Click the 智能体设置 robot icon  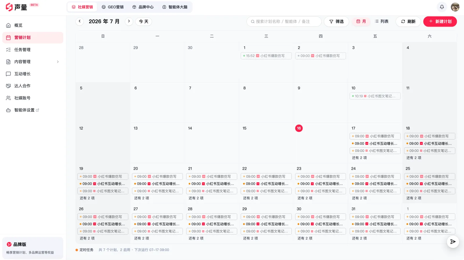click(x=8, y=110)
